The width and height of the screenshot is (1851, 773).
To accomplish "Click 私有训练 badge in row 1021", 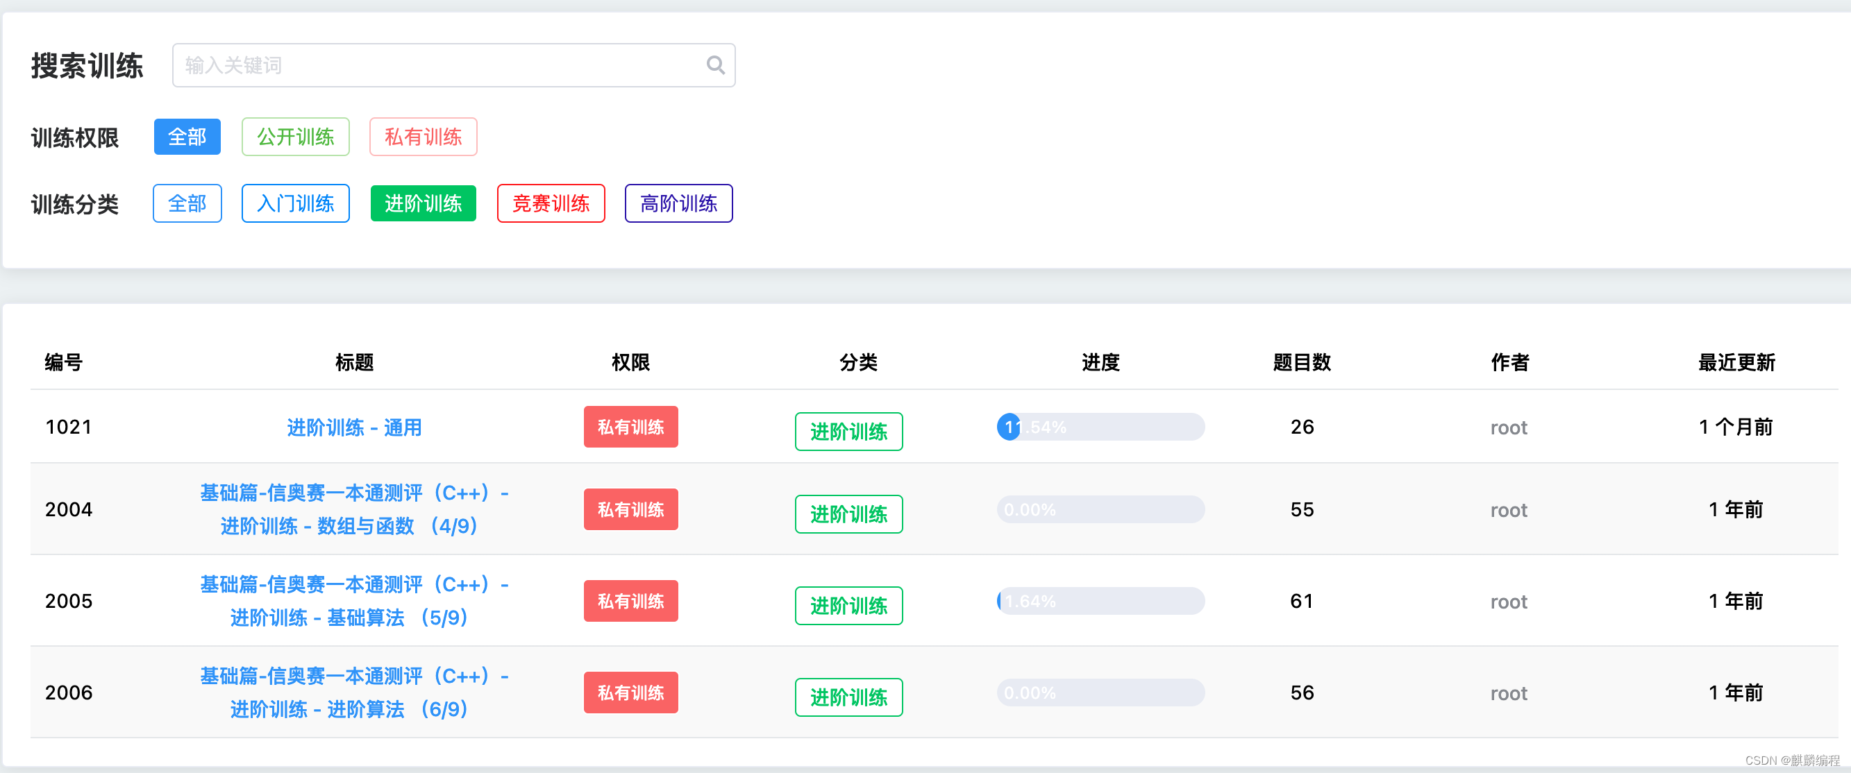I will [x=630, y=427].
